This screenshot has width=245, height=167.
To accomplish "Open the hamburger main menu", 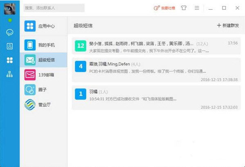I will coord(197,8).
